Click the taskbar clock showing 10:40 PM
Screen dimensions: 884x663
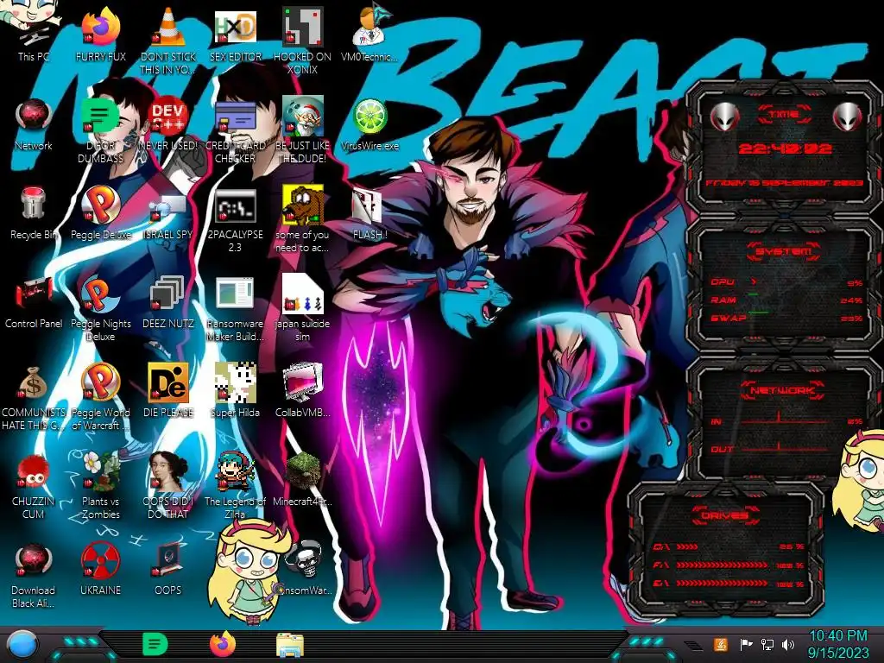click(838, 644)
